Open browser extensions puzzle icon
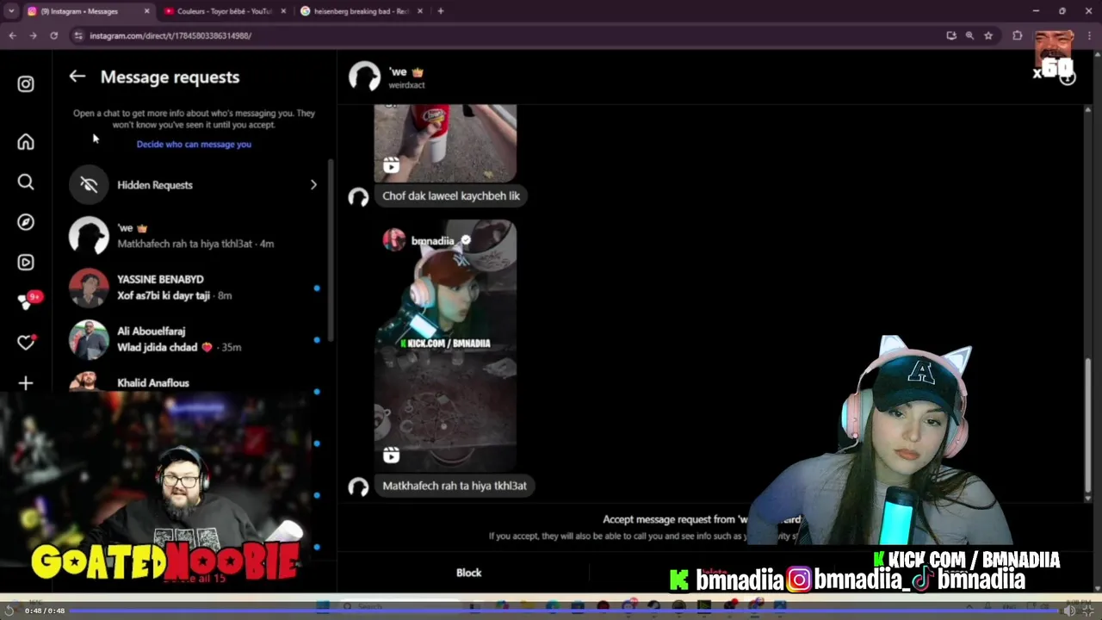This screenshot has width=1102, height=620. (x=1018, y=35)
